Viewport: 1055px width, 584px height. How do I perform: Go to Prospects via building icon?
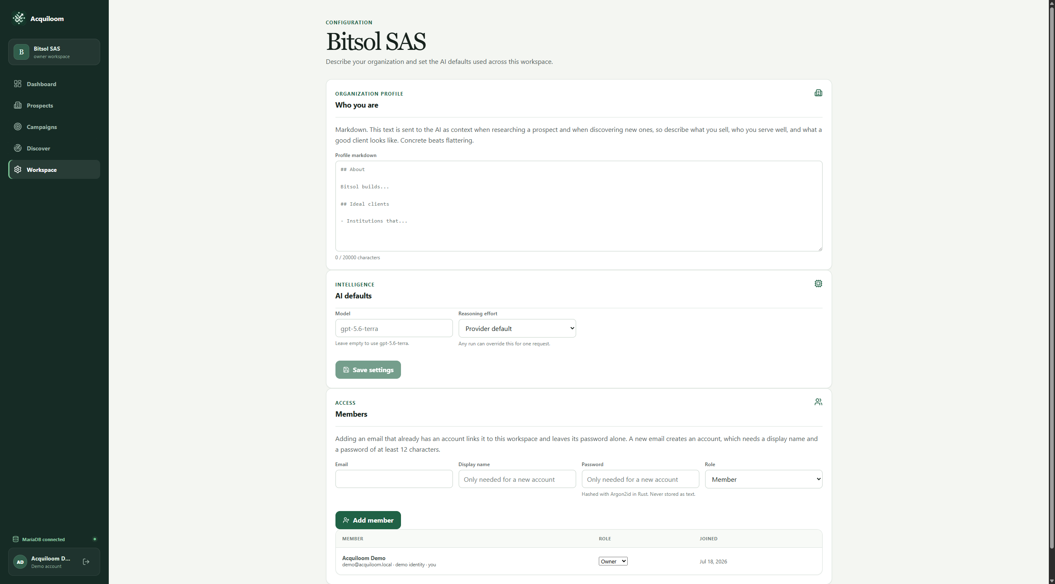tap(18, 105)
